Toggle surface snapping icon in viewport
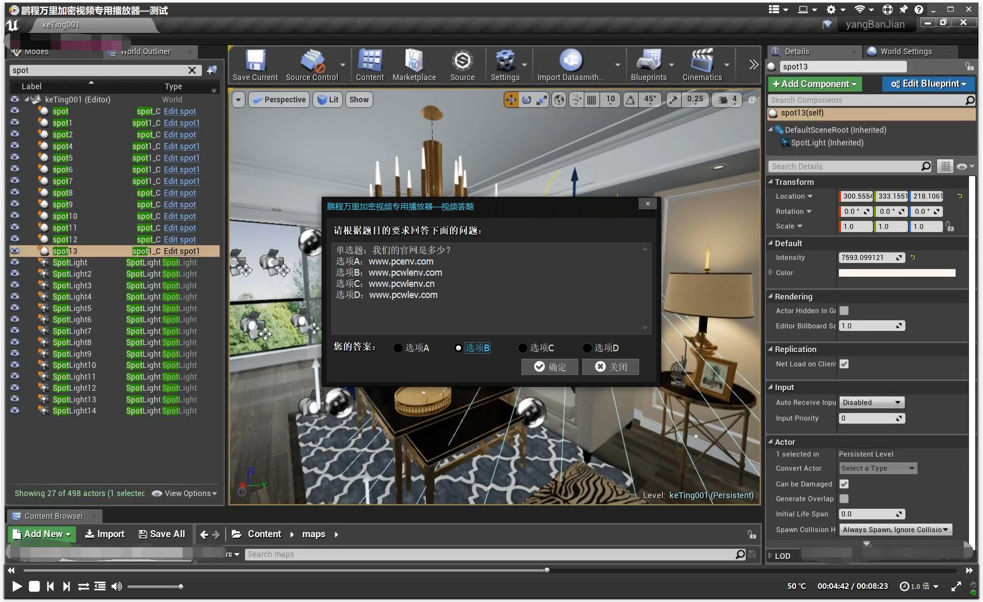Screen dimensions: 983x602 click(x=576, y=100)
